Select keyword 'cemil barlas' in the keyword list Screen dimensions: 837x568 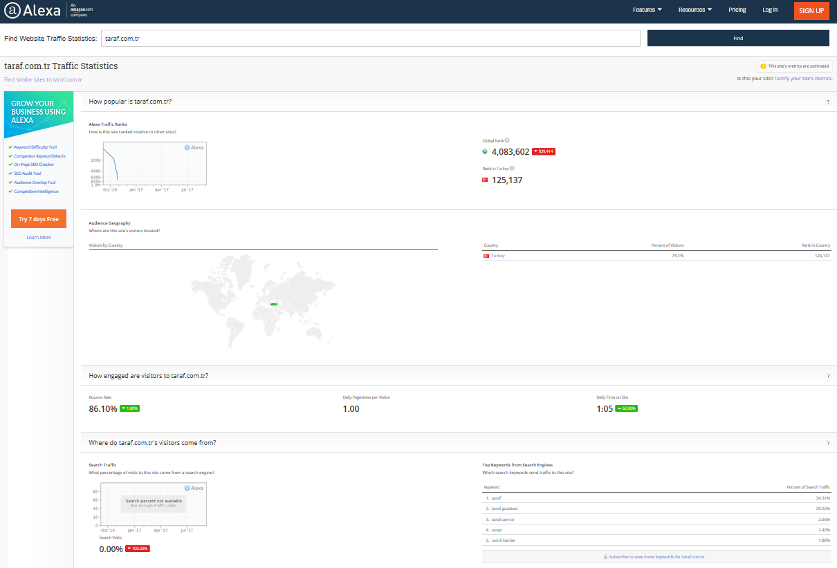(503, 540)
